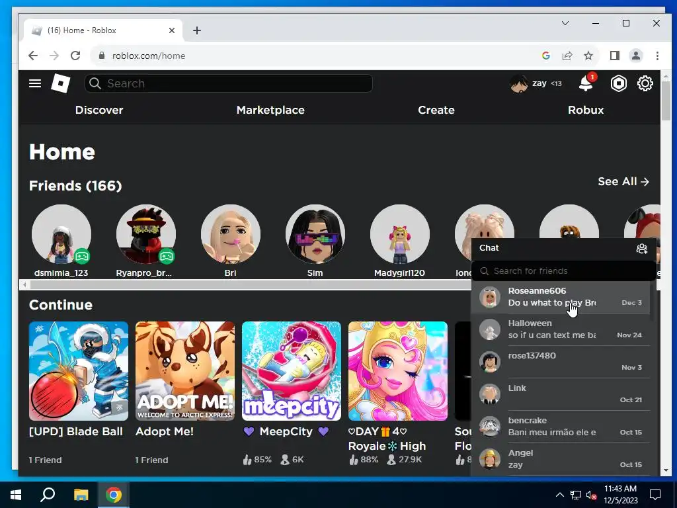
Task: Open friend Madygirl120's avatar
Action: point(400,234)
